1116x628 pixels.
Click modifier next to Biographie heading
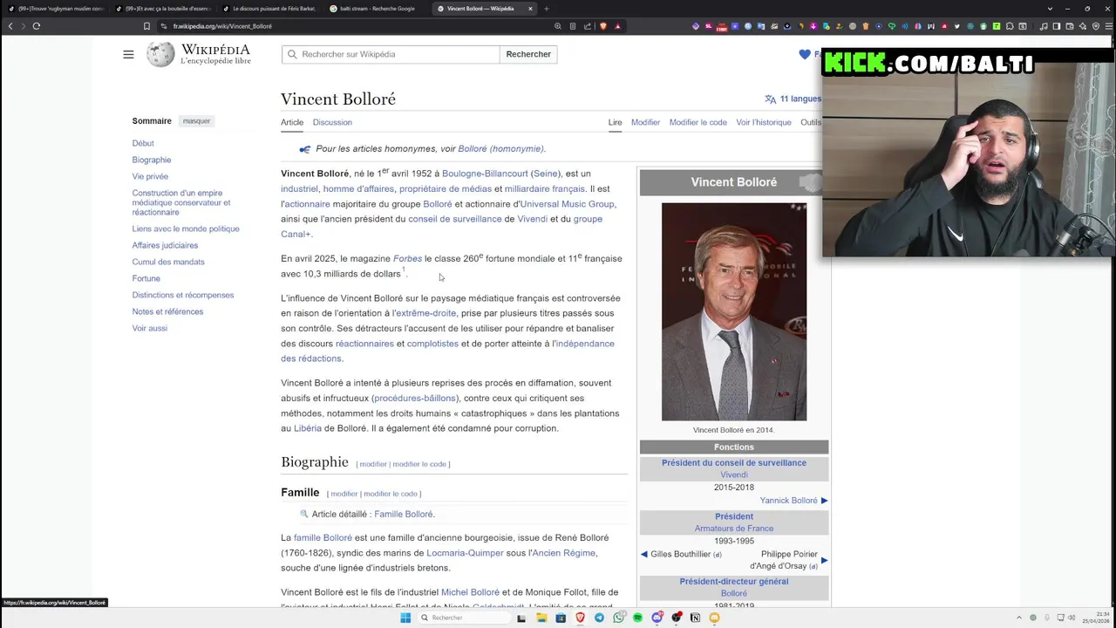coord(373,464)
